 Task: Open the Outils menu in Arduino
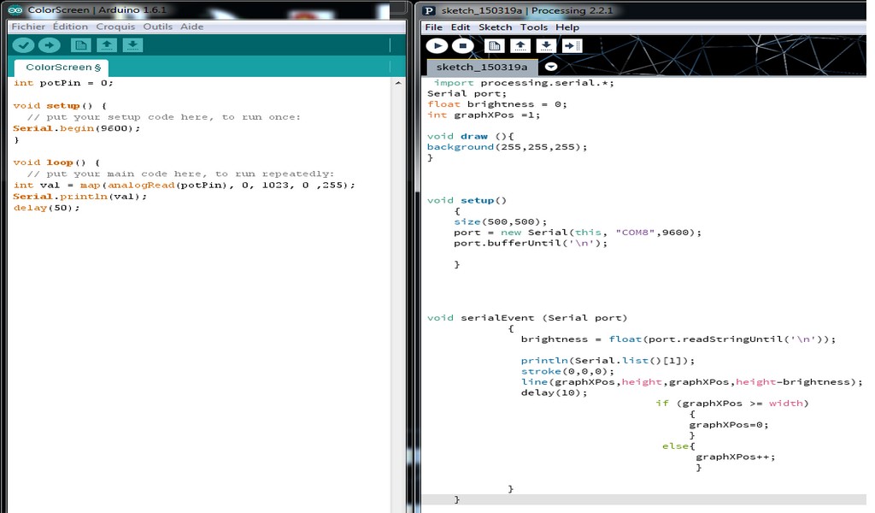tap(157, 27)
